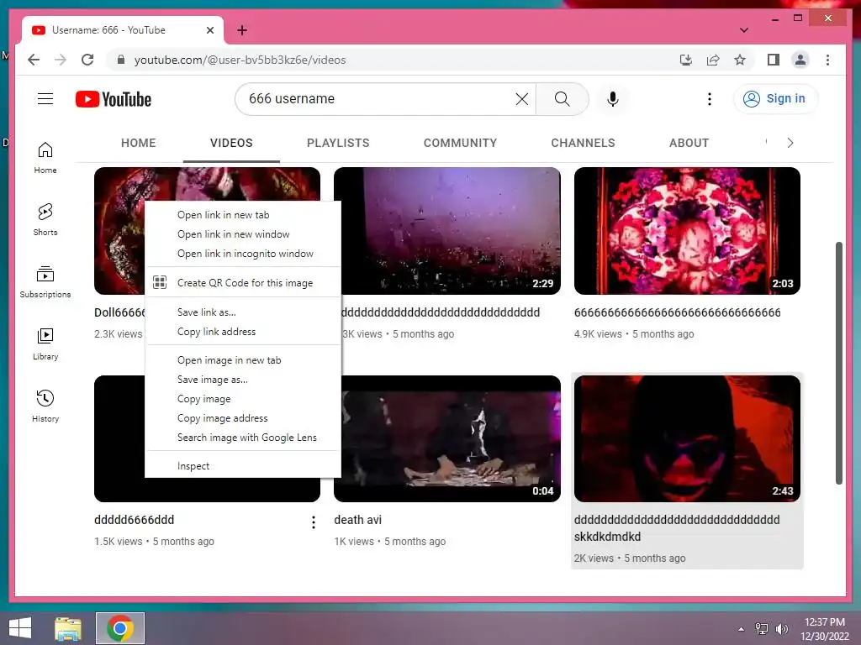861x645 pixels.
Task: Select Save link as...
Action: click(x=243, y=312)
